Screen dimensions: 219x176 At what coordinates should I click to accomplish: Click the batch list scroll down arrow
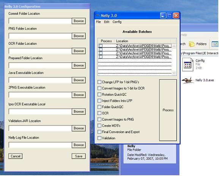coord(174,73)
